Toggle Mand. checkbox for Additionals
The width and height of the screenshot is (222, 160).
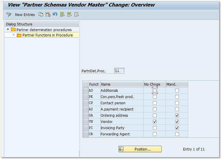(x=177, y=90)
